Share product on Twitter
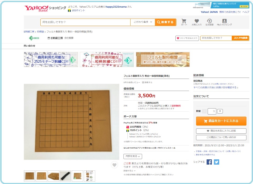The image size is (253, 184). tap(217, 162)
